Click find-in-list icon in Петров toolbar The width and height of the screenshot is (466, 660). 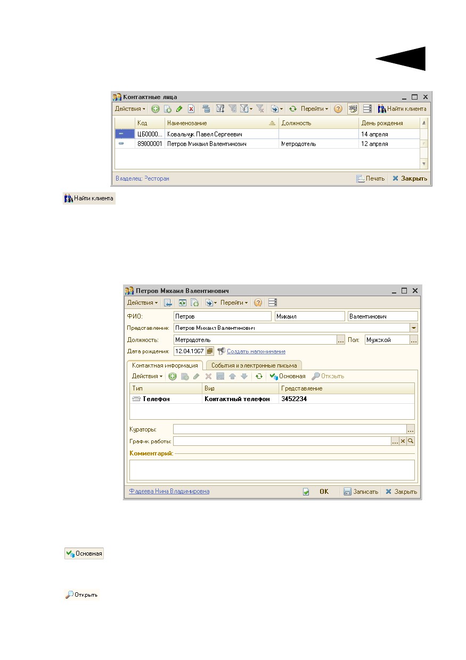(168, 303)
